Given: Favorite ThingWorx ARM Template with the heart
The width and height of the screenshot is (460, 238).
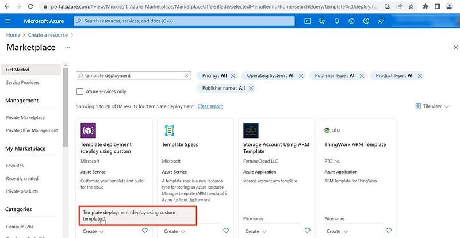Looking at the screenshot, I should (389, 231).
